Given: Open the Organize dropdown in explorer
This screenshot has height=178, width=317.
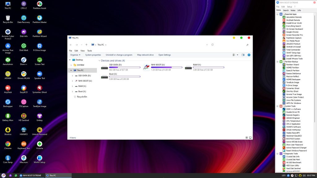Looking at the screenshot, I should point(76,55).
